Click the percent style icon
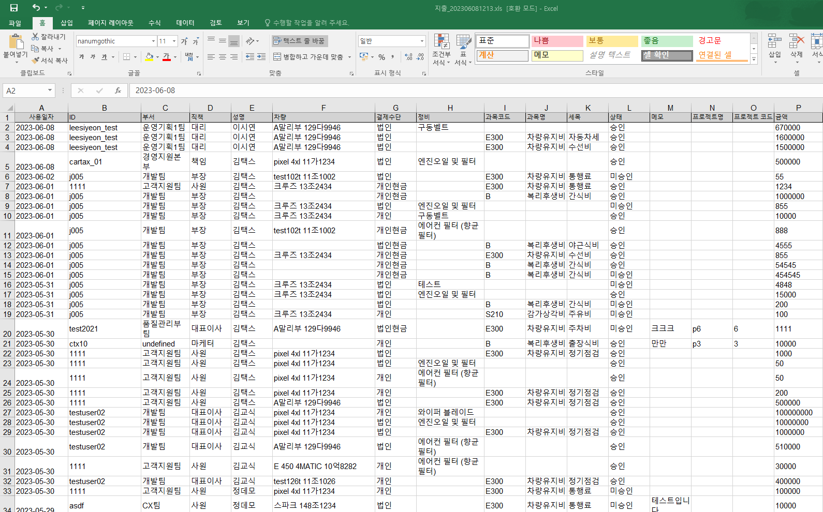Image resolution: width=823 pixels, height=512 pixels. tap(381, 57)
